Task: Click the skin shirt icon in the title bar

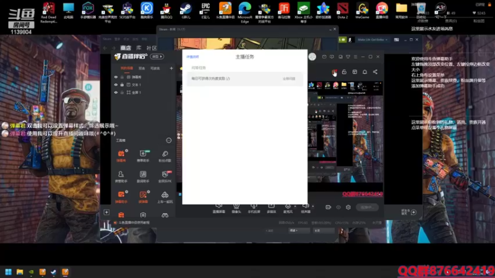Action: click(348, 57)
